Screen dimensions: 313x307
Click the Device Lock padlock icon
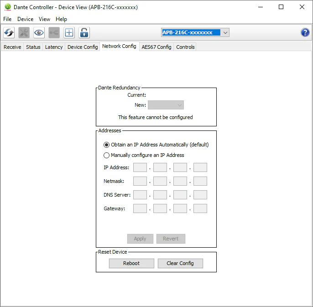tap(84, 32)
